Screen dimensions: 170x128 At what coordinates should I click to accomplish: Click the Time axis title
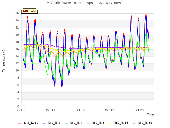point(150,114)
